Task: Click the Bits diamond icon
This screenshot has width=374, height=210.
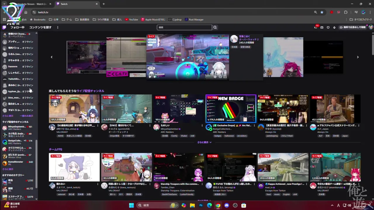Action: tap(335, 27)
